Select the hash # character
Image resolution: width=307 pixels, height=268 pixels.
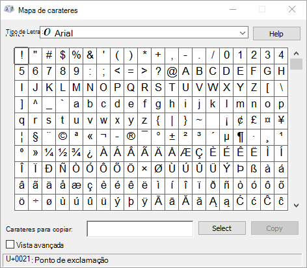tap(49, 56)
